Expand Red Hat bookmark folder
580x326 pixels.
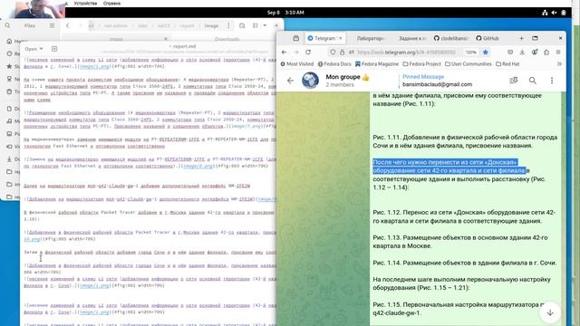[507, 64]
